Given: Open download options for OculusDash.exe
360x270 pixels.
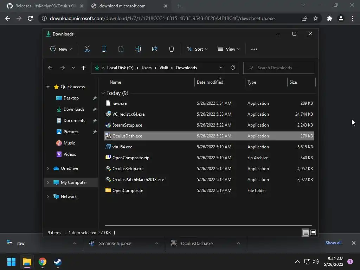Looking at the screenshot, I should [239, 243].
